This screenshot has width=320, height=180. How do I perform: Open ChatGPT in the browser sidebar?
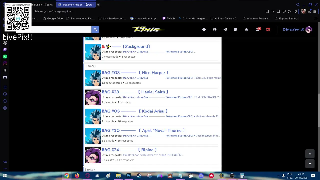pyautogui.click(x=5, y=43)
